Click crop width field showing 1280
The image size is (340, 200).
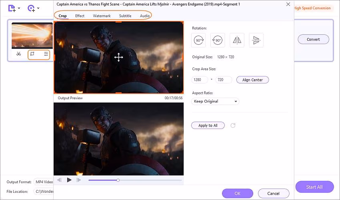click(x=200, y=80)
